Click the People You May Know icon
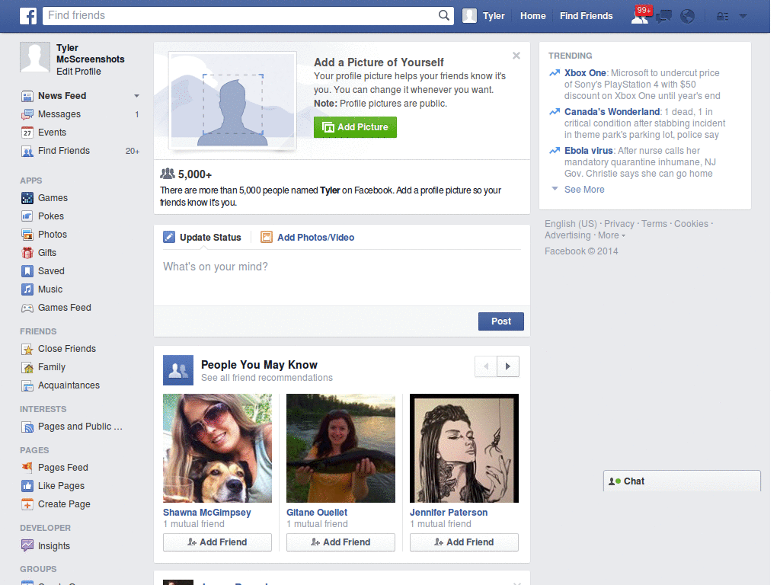Viewport: 780px width, 585px height. [x=178, y=370]
